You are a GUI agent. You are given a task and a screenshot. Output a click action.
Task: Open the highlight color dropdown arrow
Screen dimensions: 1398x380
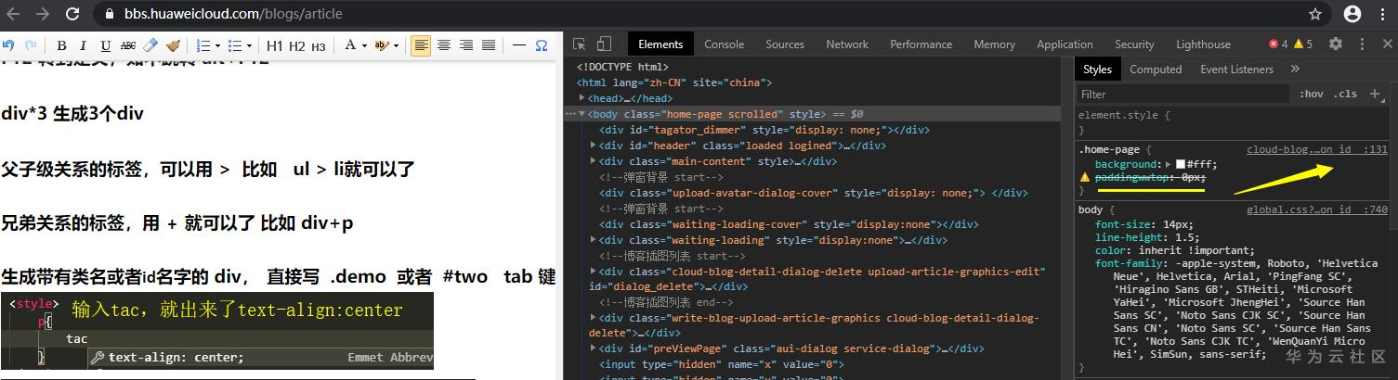click(397, 45)
